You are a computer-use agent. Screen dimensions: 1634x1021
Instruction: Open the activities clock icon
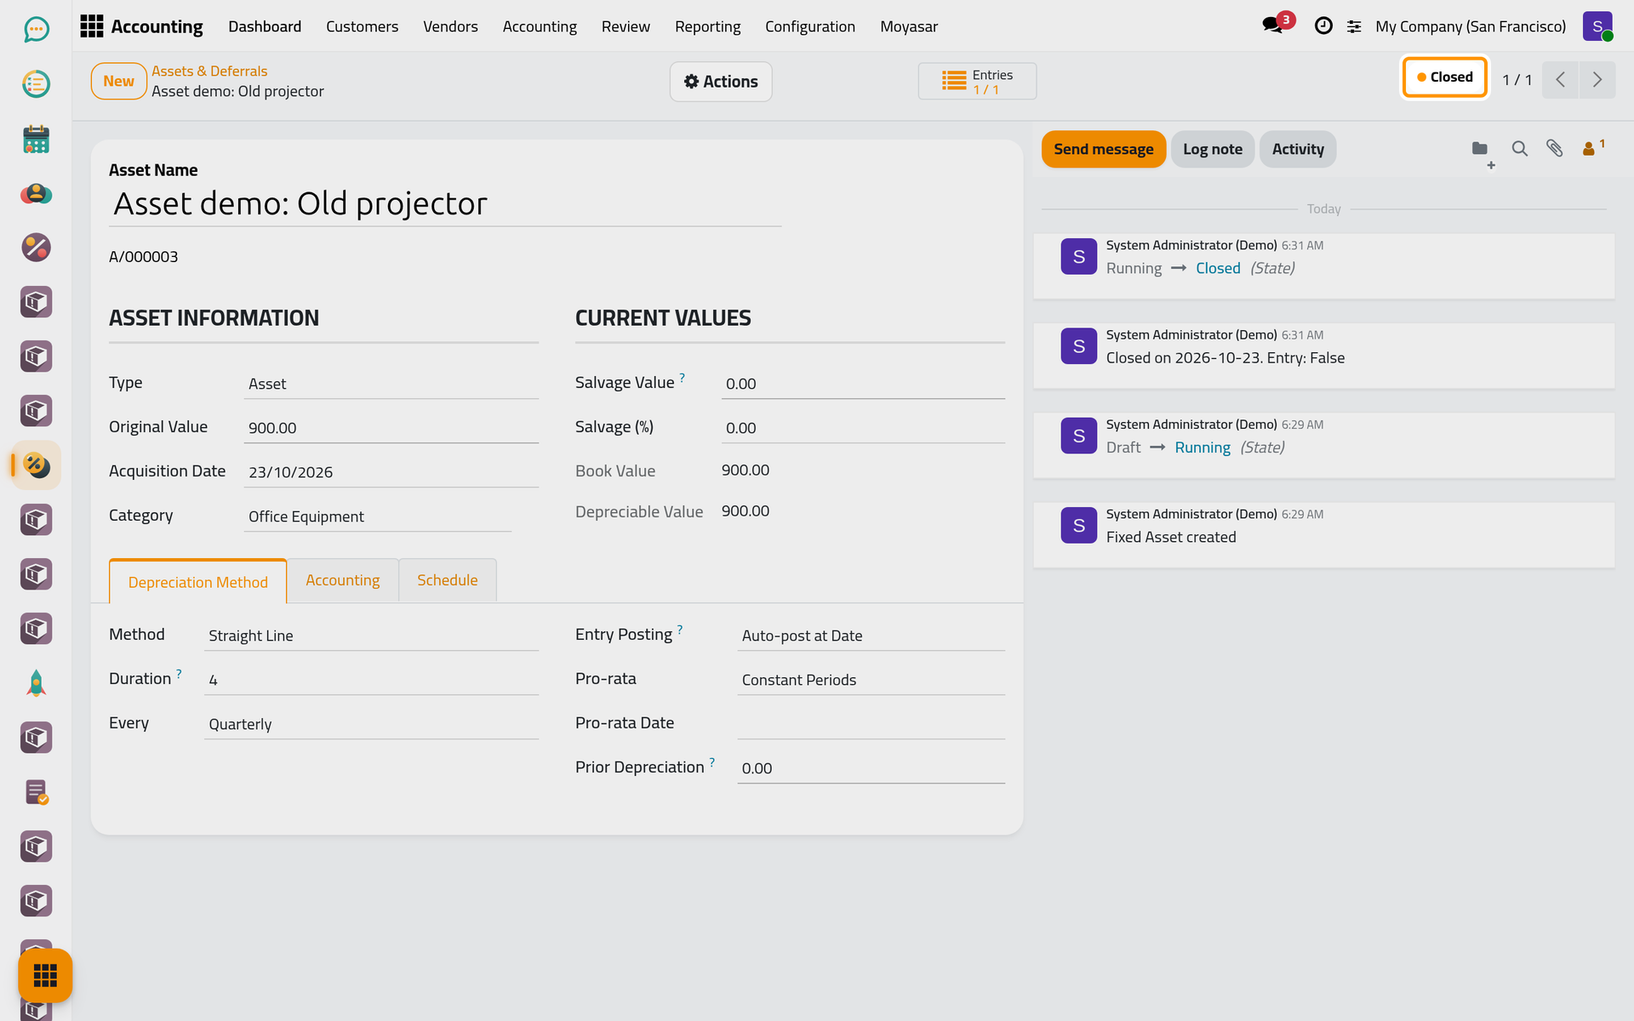[x=1323, y=26]
